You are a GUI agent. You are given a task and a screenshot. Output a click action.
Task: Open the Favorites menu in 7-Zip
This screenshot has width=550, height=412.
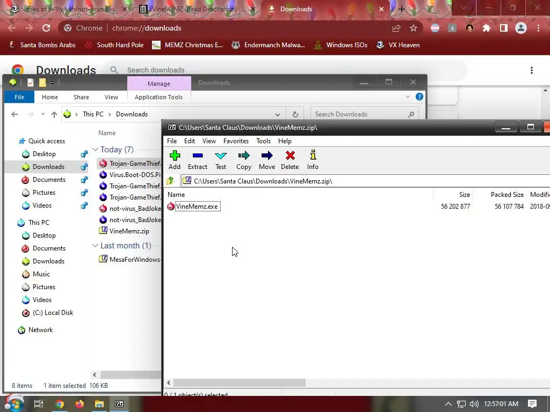(236, 141)
